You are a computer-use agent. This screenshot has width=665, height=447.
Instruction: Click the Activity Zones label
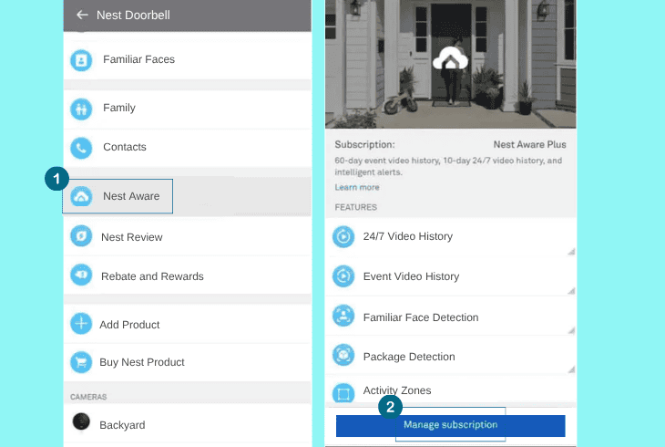pos(397,390)
